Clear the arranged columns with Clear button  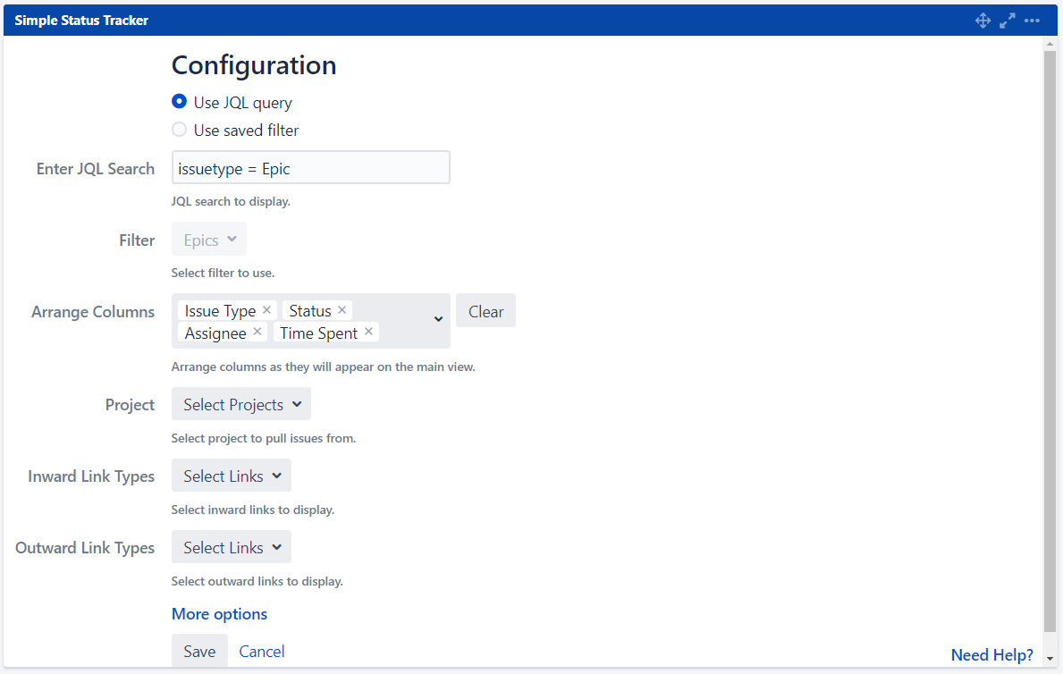click(485, 311)
